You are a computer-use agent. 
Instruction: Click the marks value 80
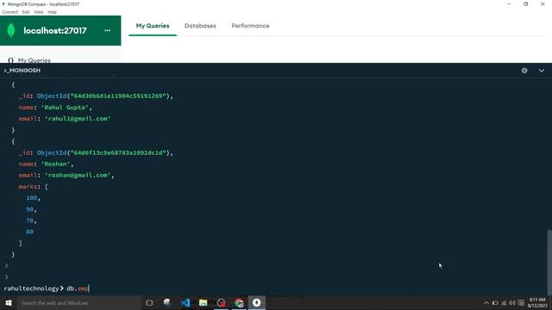(x=29, y=232)
